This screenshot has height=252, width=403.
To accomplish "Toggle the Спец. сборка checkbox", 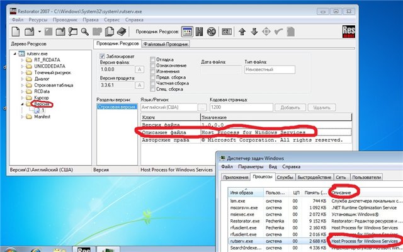I will point(152,89).
